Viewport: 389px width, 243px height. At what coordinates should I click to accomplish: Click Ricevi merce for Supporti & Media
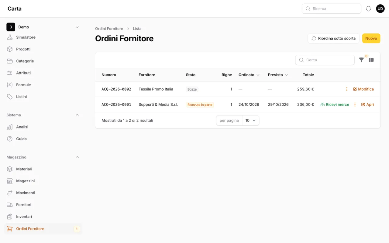click(x=335, y=104)
